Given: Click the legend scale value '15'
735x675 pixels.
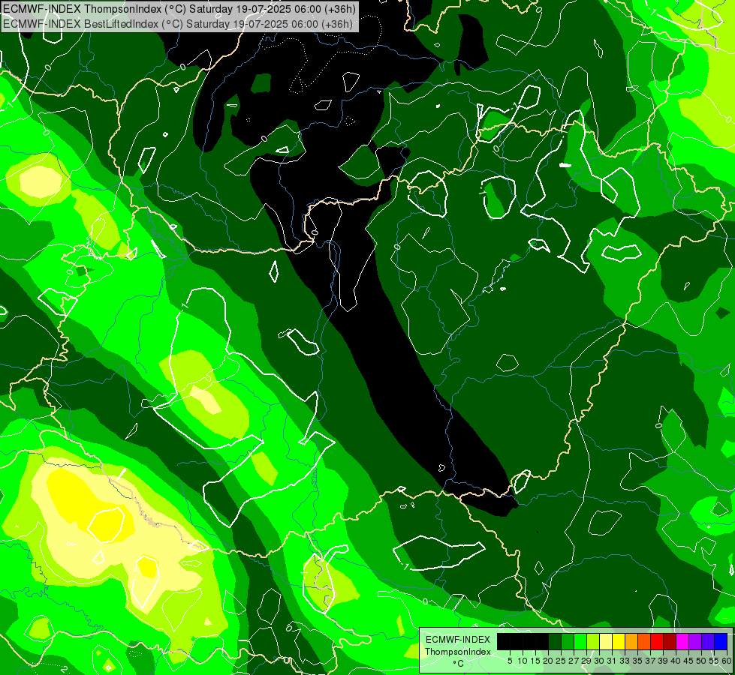Looking at the screenshot, I should click(x=535, y=661).
